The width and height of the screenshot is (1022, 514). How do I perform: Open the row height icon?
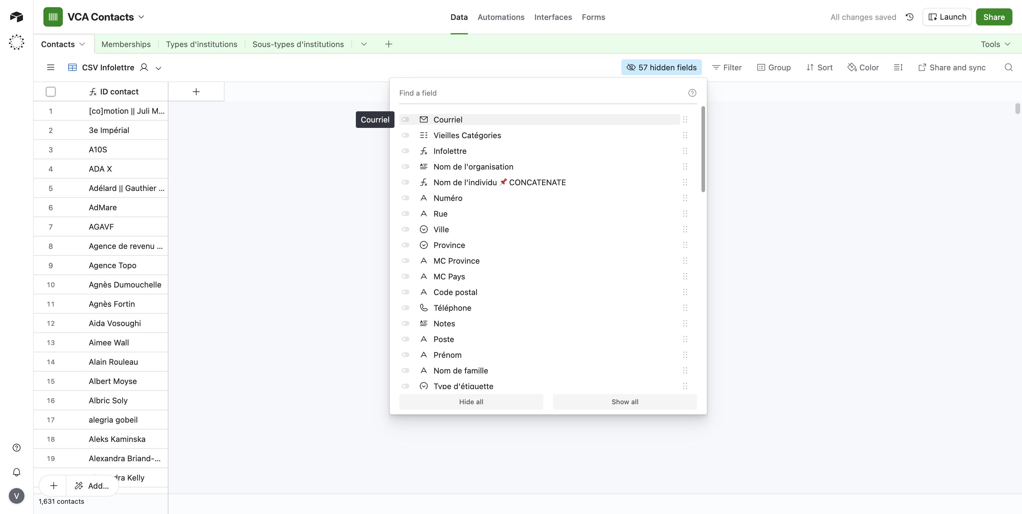898,68
